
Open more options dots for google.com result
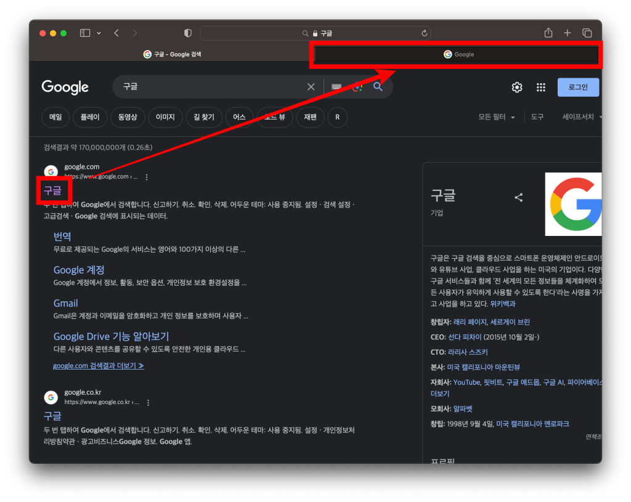coord(147,177)
